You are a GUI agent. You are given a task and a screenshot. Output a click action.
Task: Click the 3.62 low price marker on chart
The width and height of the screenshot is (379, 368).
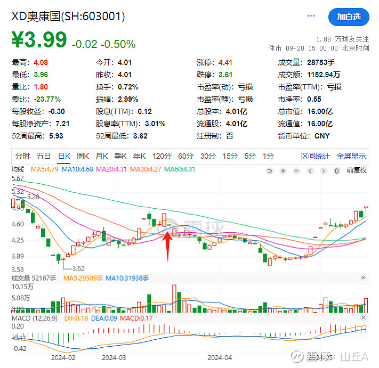(78, 268)
